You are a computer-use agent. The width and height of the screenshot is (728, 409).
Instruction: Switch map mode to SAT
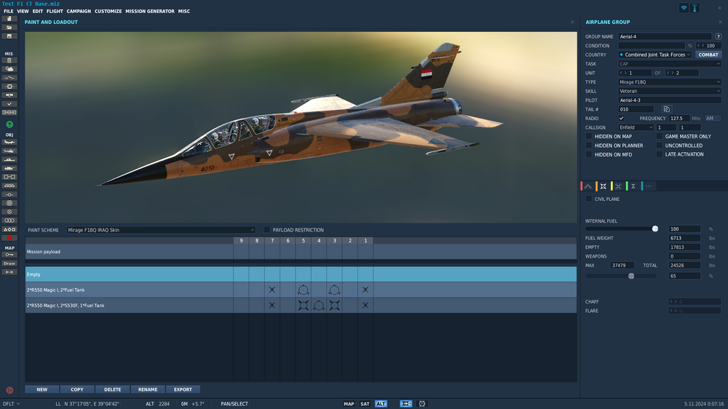point(365,404)
